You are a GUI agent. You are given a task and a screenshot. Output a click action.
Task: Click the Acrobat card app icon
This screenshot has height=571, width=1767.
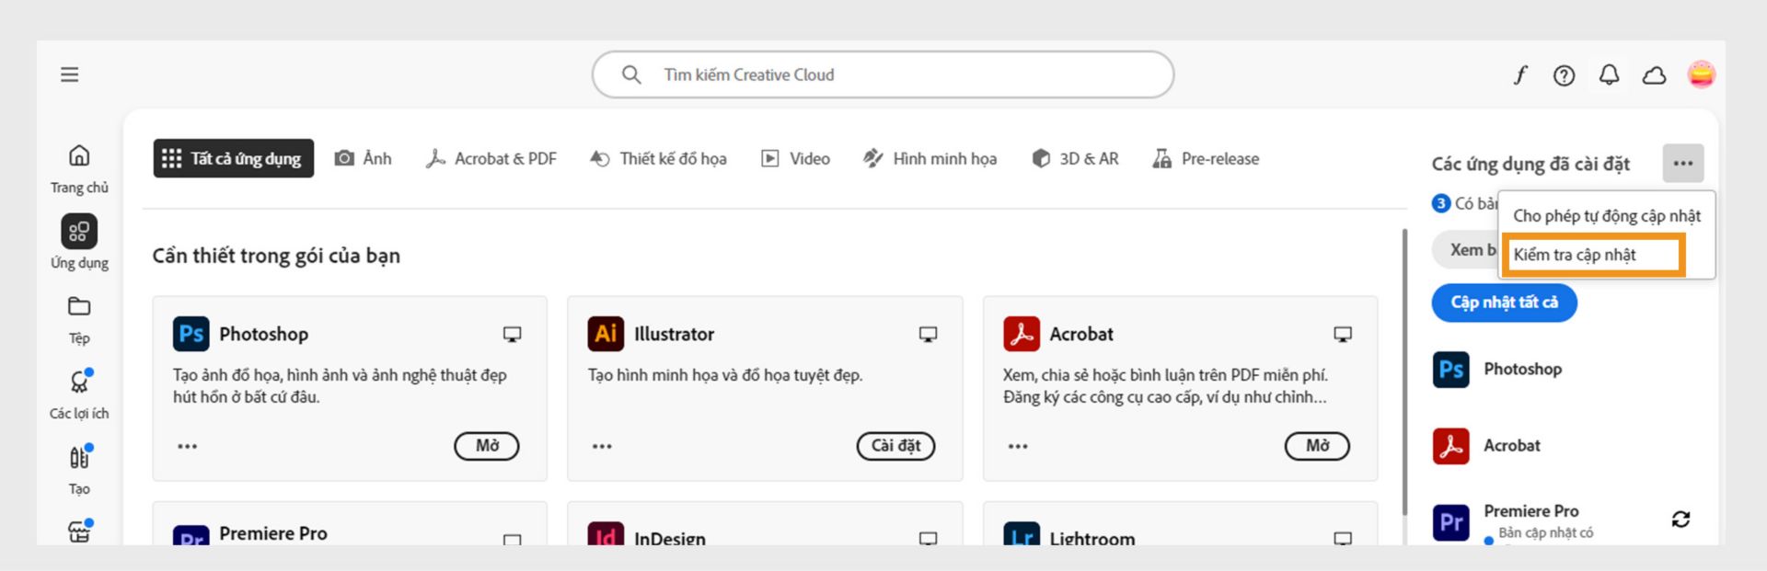1022,334
